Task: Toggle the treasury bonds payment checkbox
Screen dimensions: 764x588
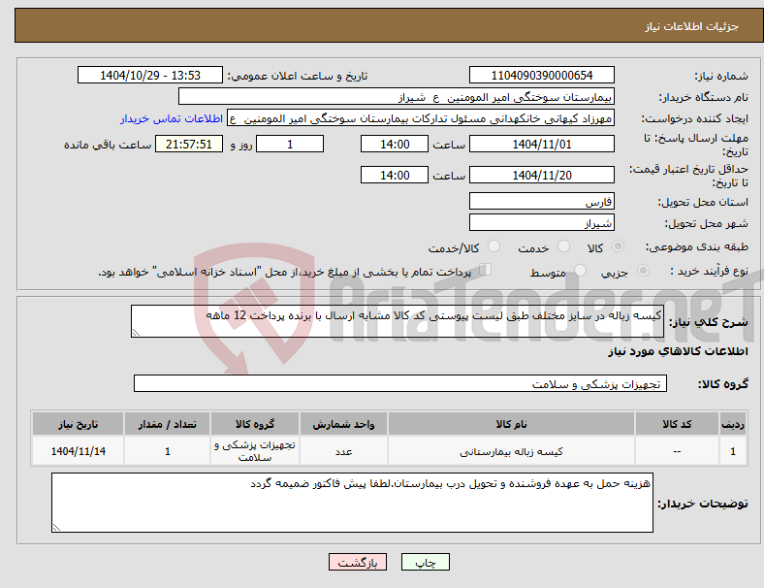Action: click(x=486, y=270)
